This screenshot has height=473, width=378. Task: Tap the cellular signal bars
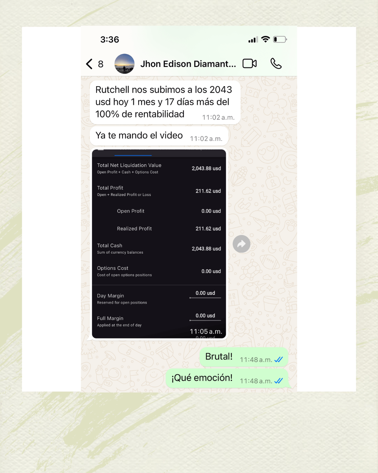(x=253, y=40)
